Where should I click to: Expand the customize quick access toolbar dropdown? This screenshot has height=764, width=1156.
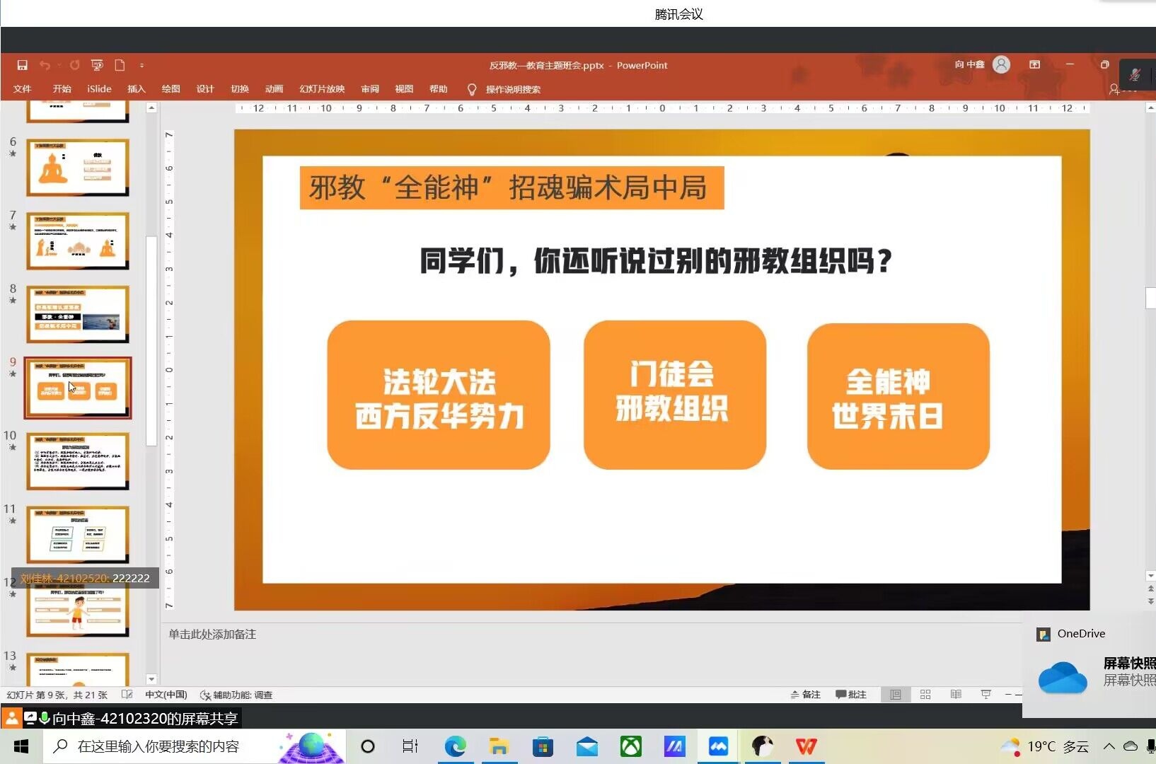pyautogui.click(x=141, y=65)
